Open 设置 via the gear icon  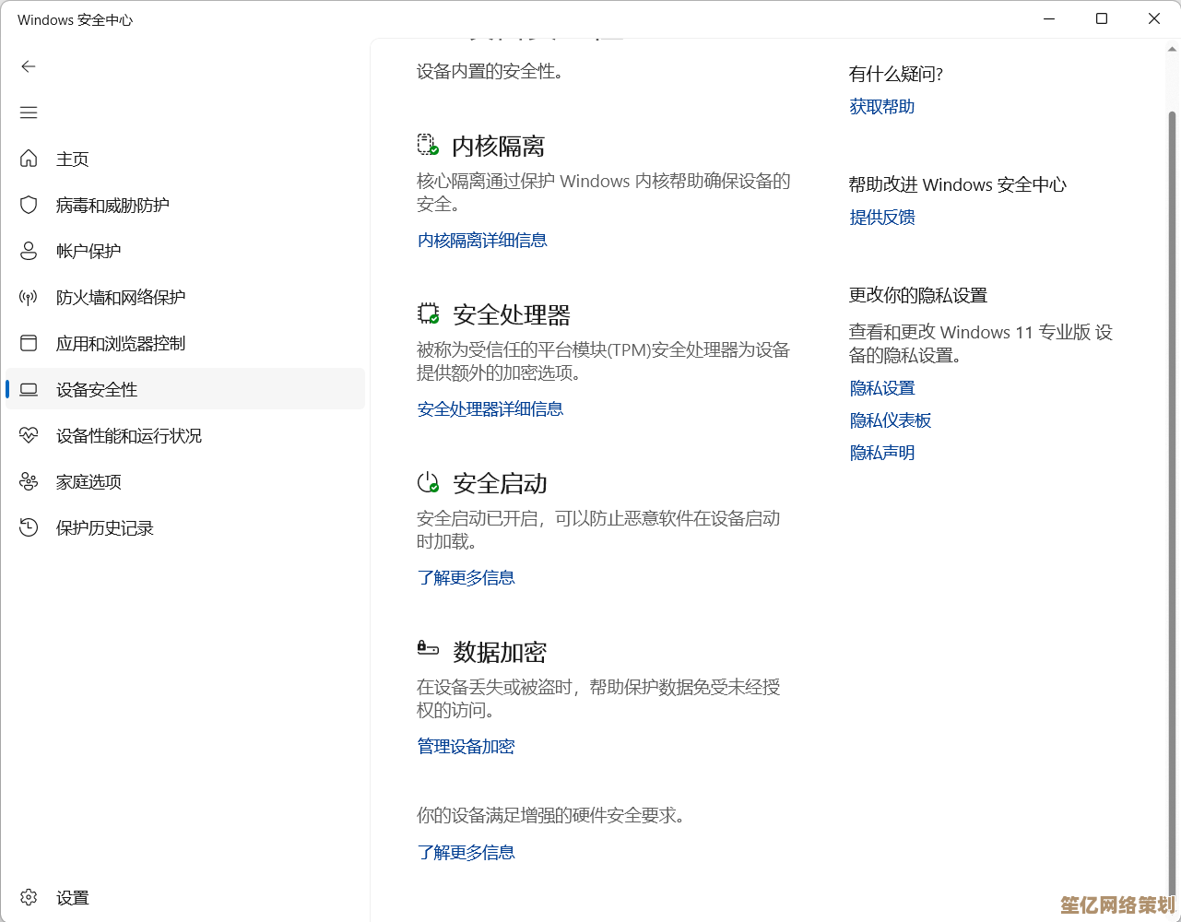pyautogui.click(x=29, y=897)
